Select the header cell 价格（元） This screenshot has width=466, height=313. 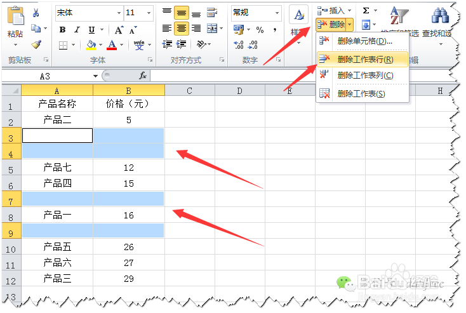(x=129, y=103)
